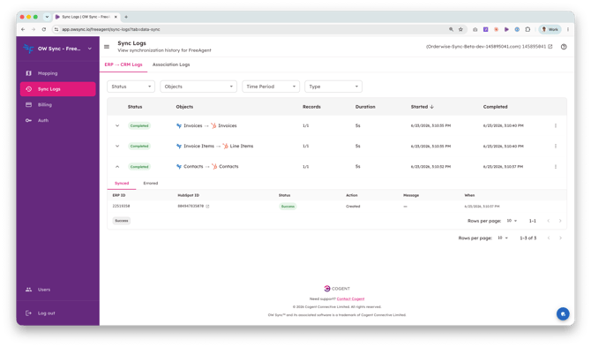This screenshot has height=347, width=591.
Task: Open the Objects filter dropdown
Action: click(x=198, y=87)
